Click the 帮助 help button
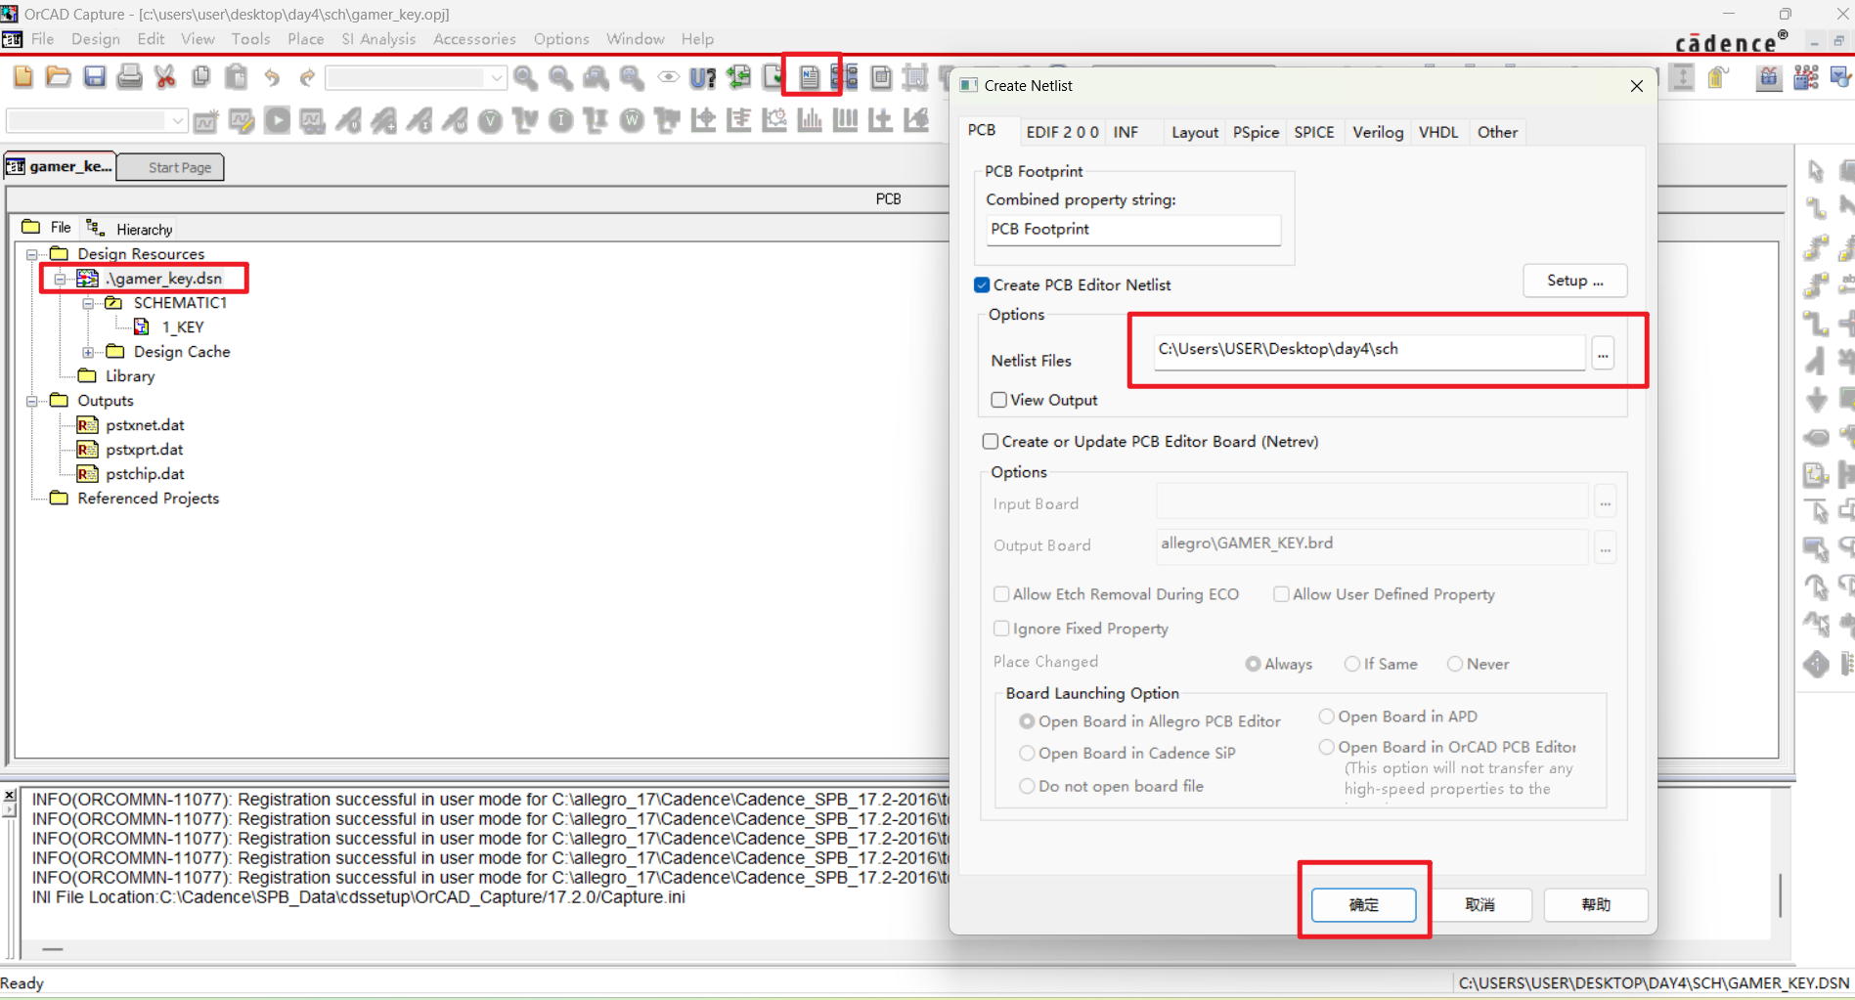This screenshot has width=1855, height=1000. pyautogui.click(x=1596, y=904)
